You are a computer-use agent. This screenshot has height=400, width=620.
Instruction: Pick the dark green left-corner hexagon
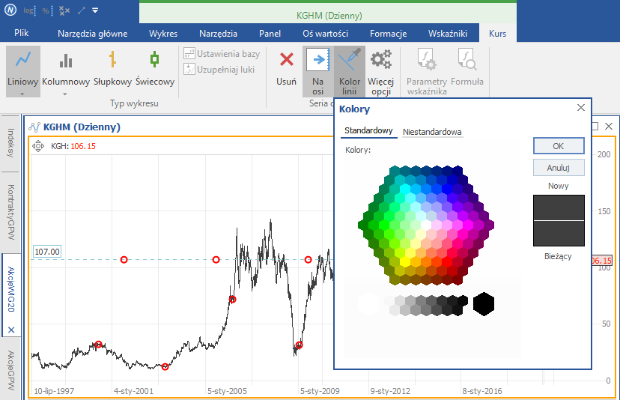(363, 225)
